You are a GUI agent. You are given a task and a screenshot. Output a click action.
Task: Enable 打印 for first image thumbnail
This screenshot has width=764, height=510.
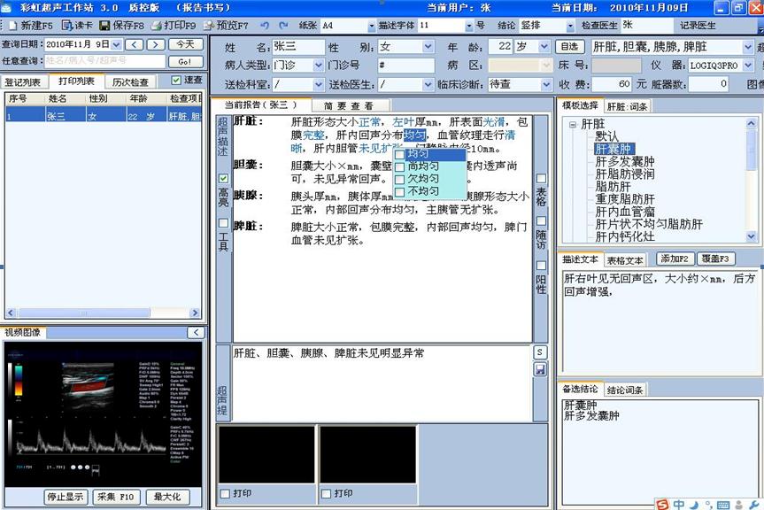(225, 493)
